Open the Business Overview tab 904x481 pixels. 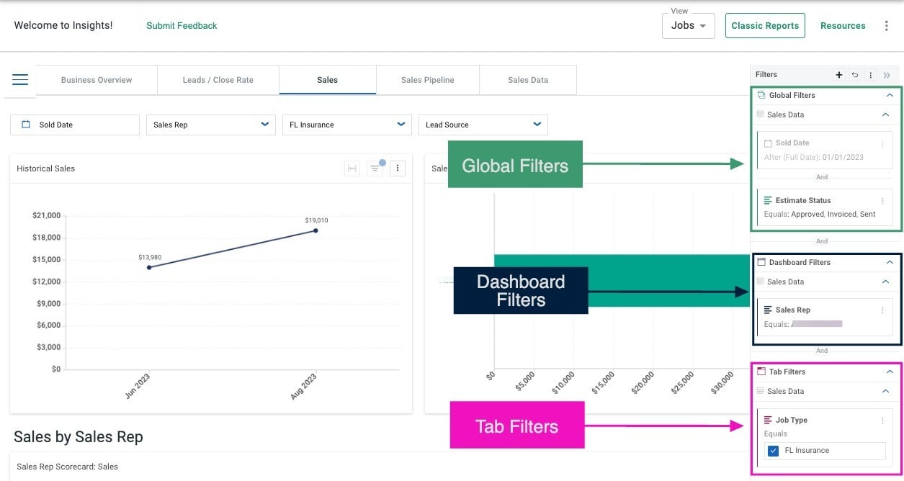[x=97, y=80]
